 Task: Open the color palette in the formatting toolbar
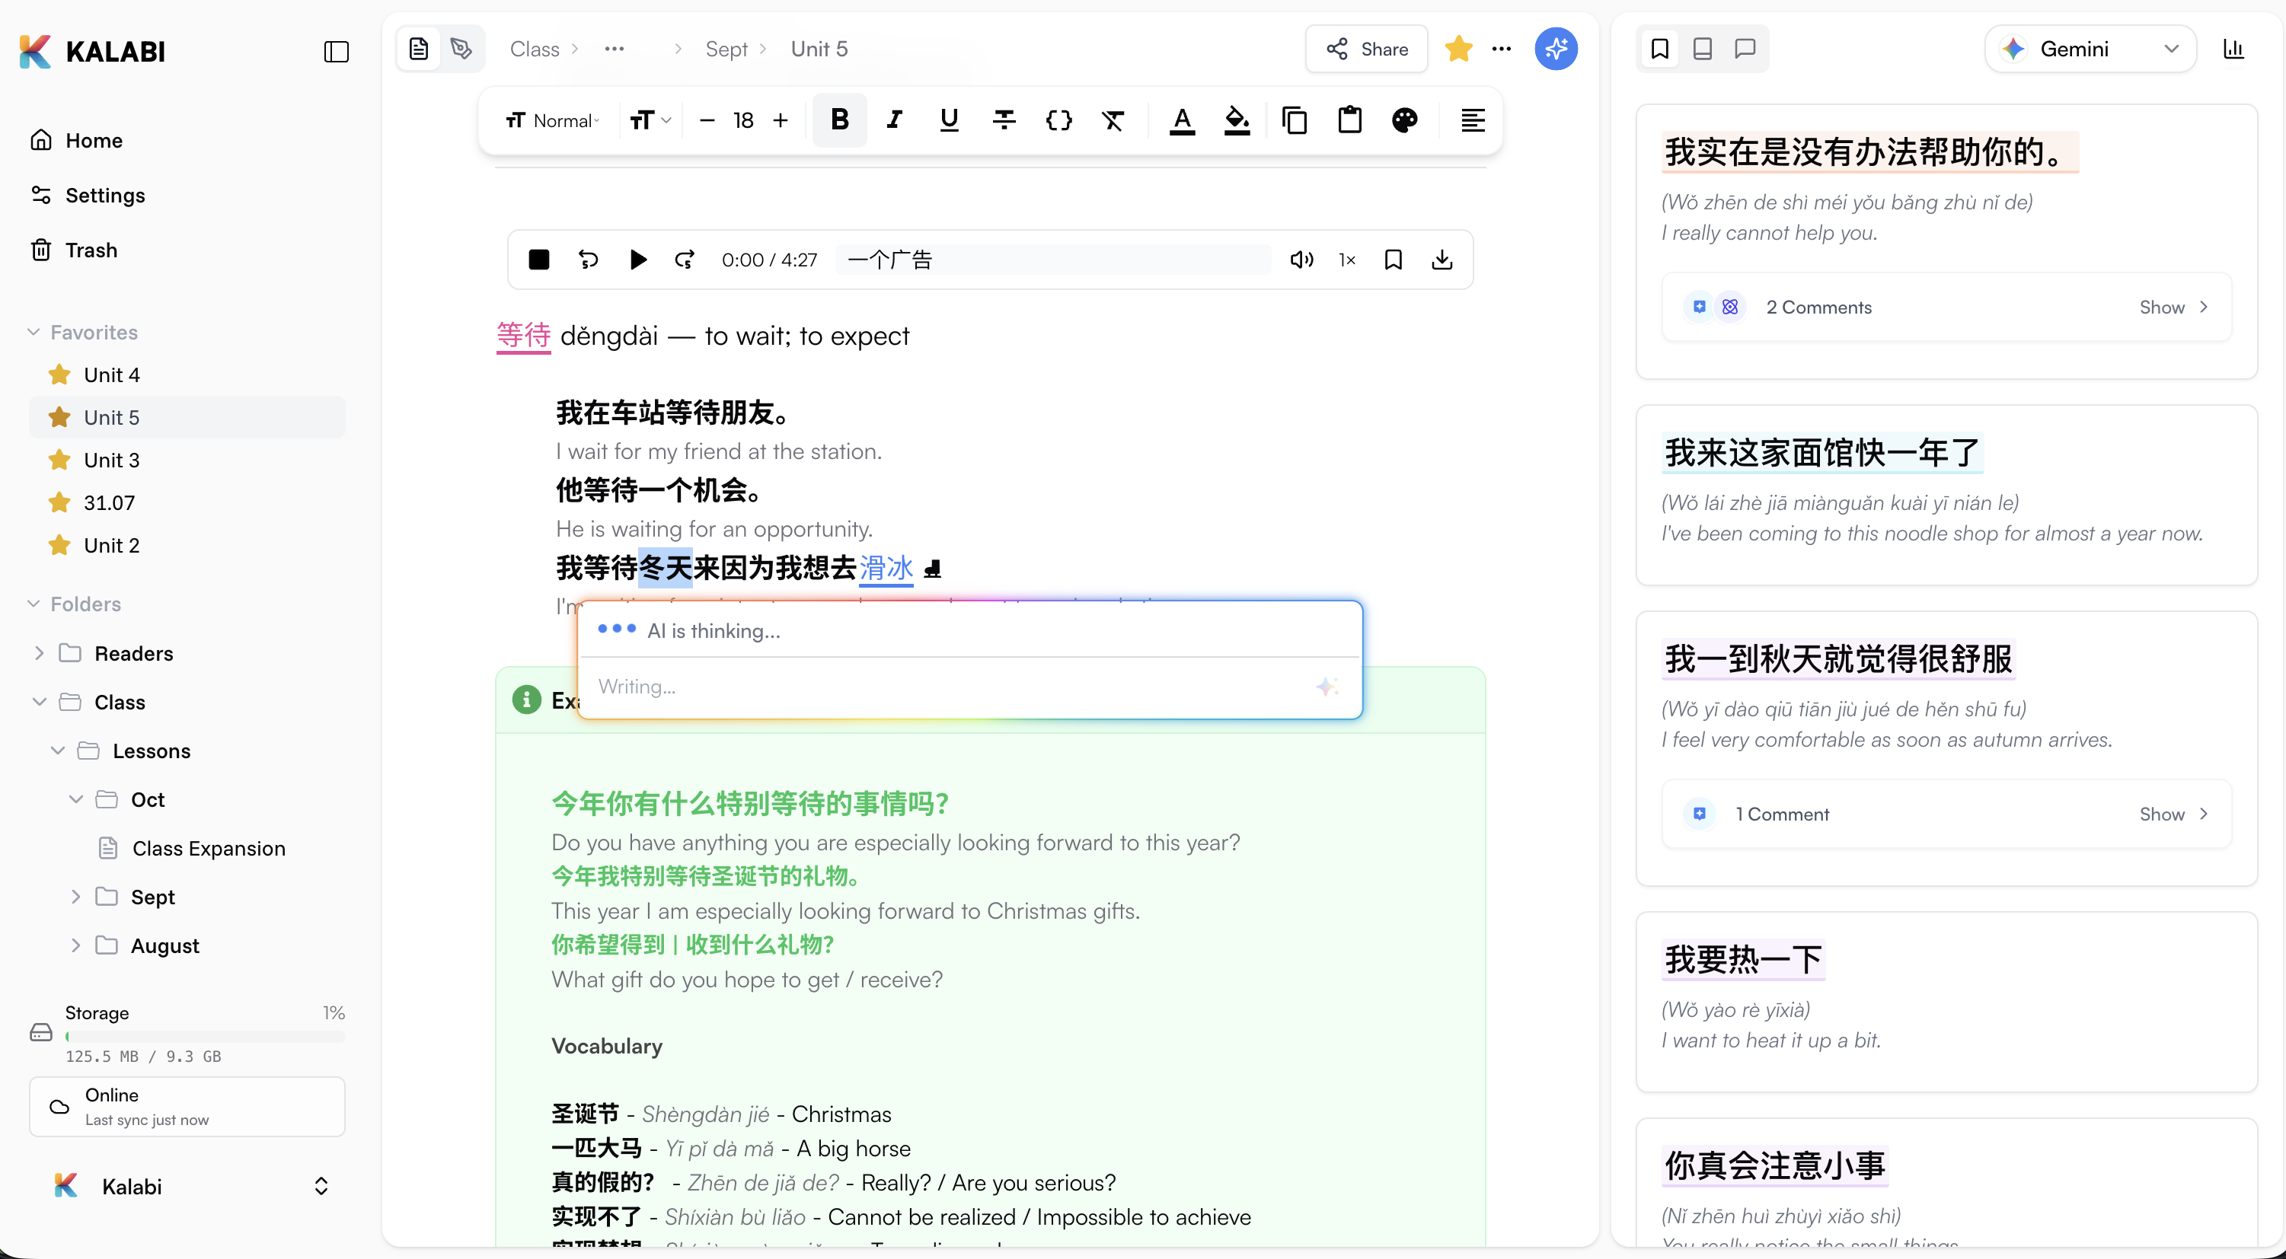click(1405, 120)
